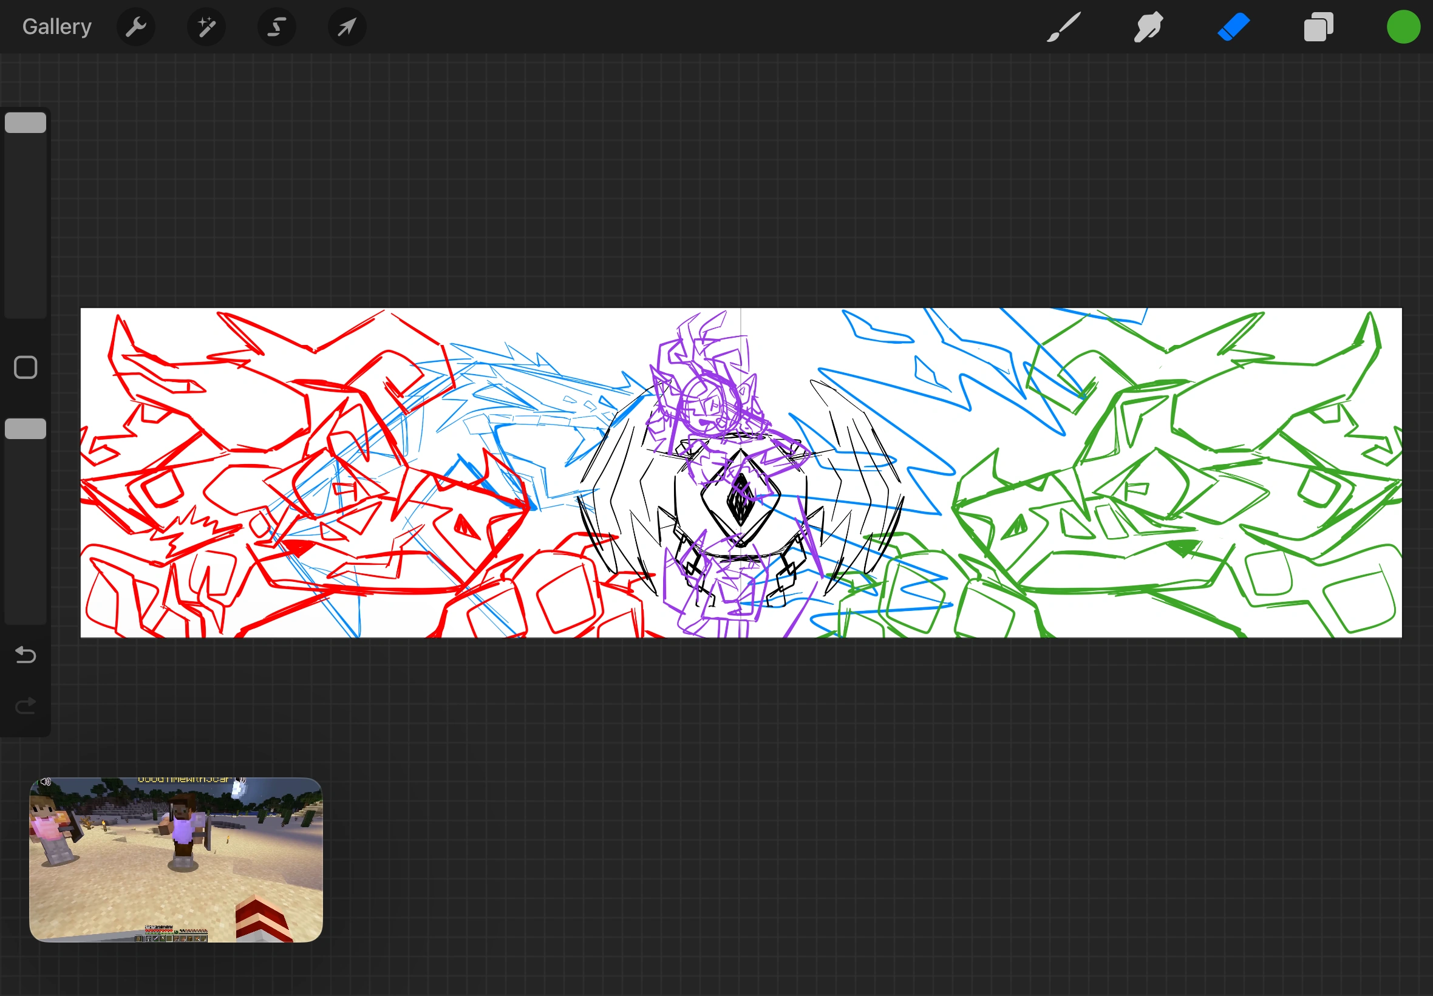Tap the sidebar modify square button

(25, 367)
